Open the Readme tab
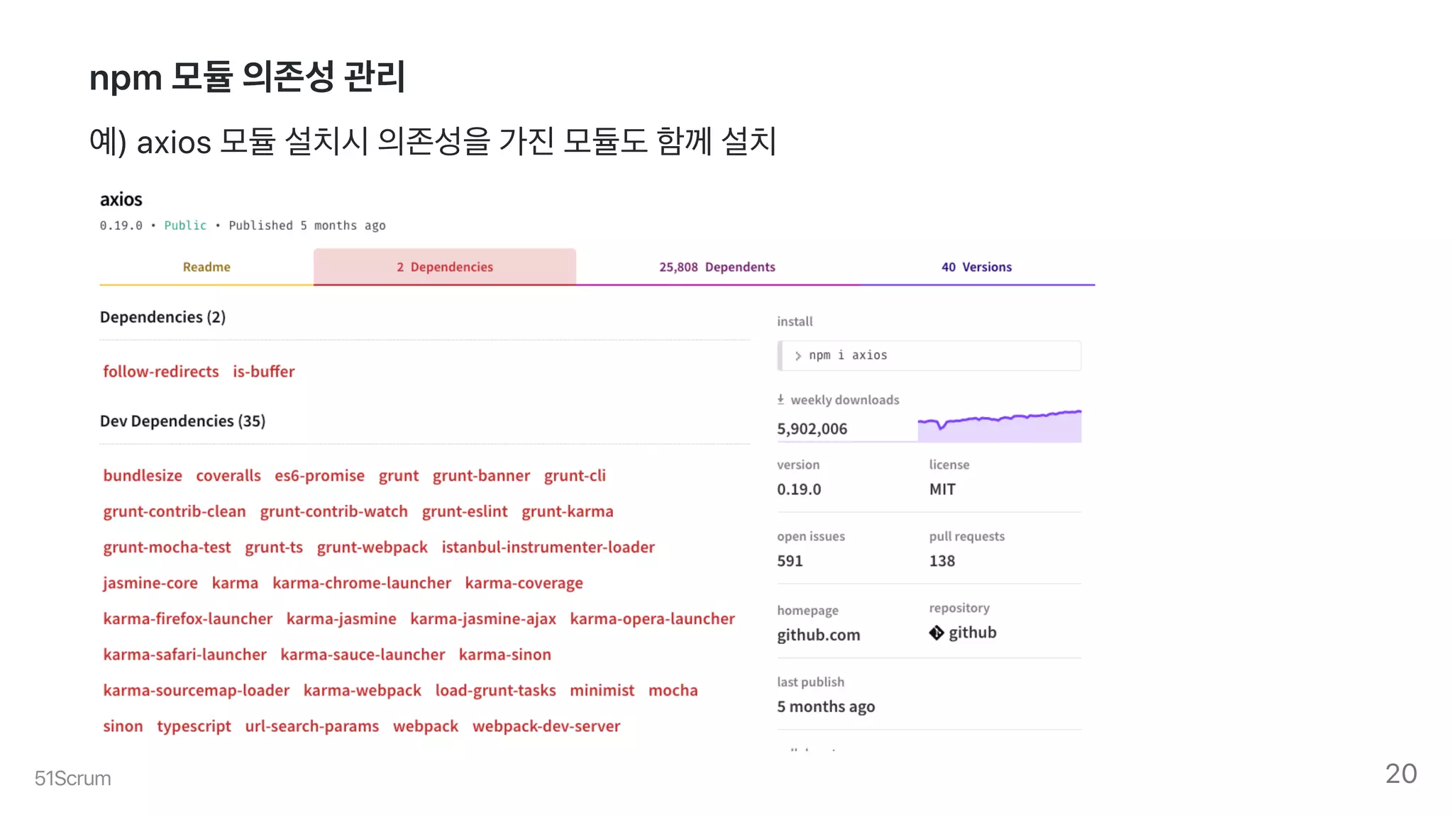 pos(206,267)
